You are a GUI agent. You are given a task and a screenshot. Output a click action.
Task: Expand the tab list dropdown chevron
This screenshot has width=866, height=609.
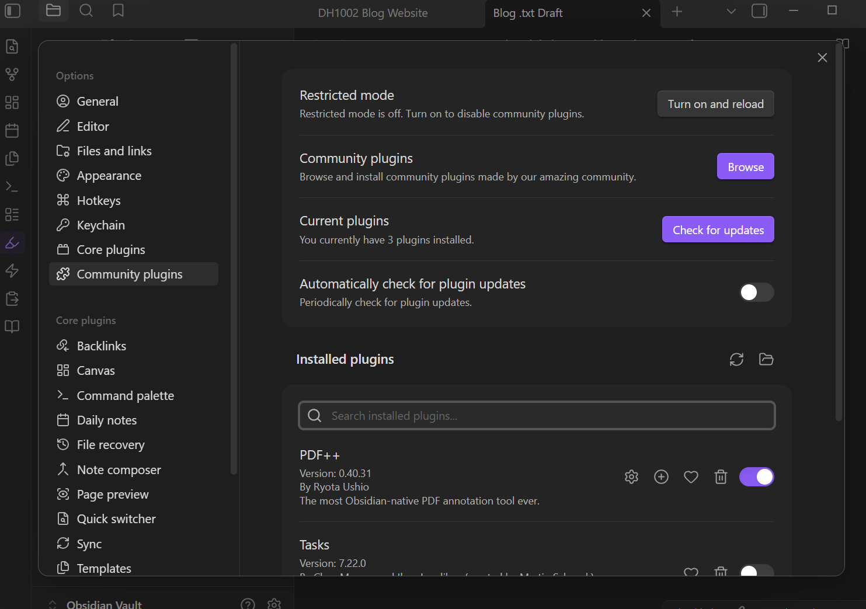point(731,12)
